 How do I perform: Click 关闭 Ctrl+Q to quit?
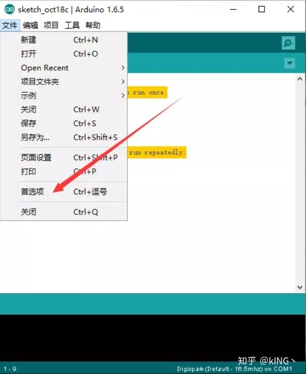tap(64, 212)
